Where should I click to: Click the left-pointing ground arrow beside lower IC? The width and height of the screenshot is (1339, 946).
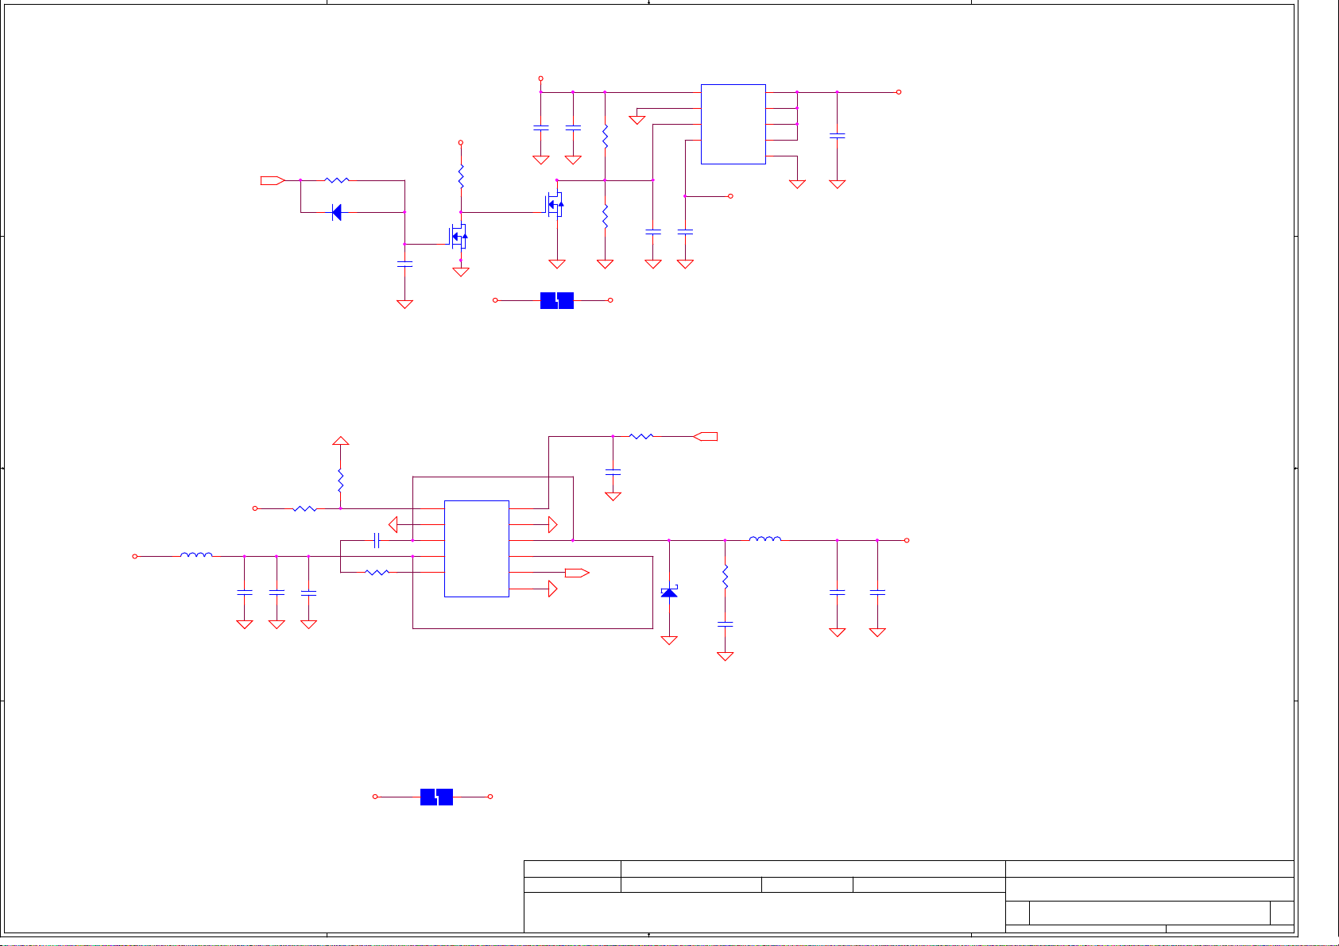coord(393,524)
